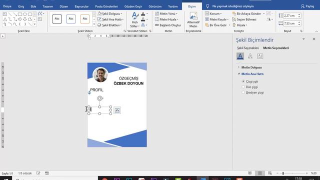Collapse the ribbon with the arrow icon
This screenshot has height=180, width=320.
pyautogui.click(x=316, y=31)
